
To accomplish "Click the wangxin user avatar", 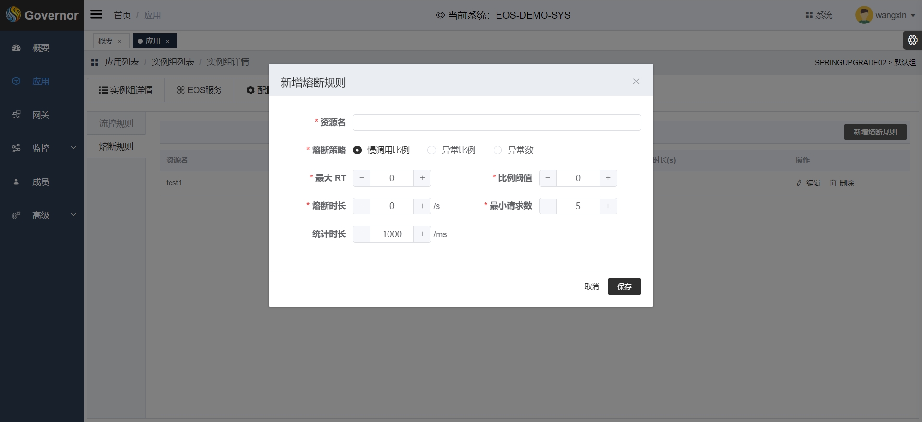I will pyautogui.click(x=863, y=15).
